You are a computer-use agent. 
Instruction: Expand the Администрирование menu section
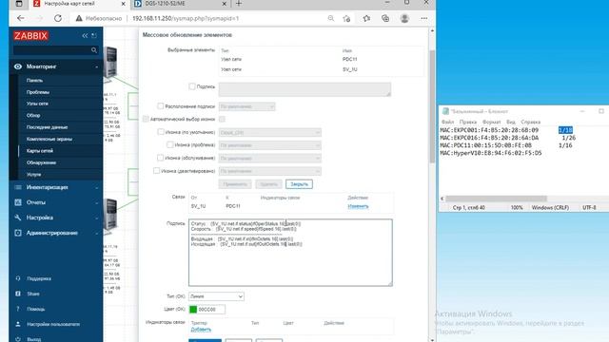point(96,233)
